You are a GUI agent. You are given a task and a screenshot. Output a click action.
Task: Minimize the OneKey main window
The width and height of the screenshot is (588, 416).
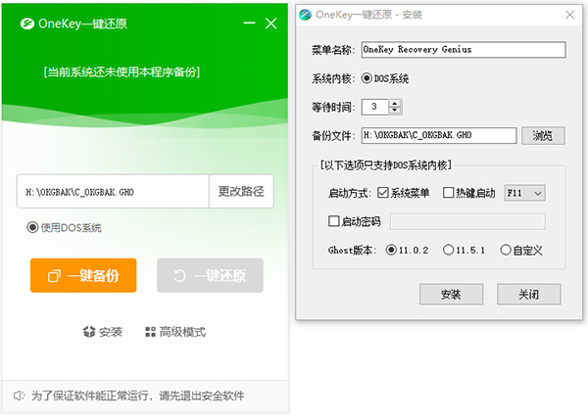pyautogui.click(x=249, y=23)
